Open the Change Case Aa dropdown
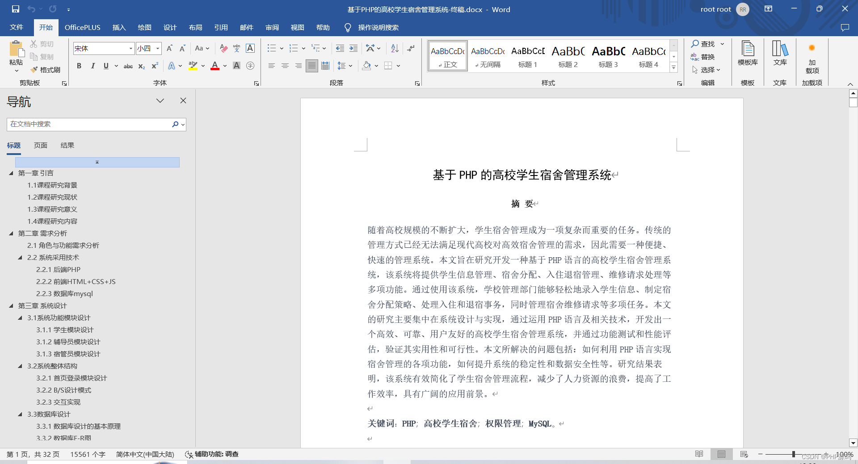The width and height of the screenshot is (858, 464). [x=202, y=48]
